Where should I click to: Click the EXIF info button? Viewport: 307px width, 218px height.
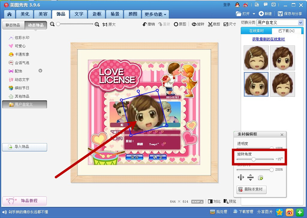coord(197,202)
